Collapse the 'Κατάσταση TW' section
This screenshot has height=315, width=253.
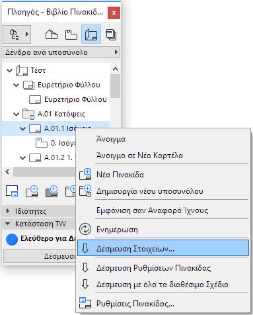(x=8, y=224)
